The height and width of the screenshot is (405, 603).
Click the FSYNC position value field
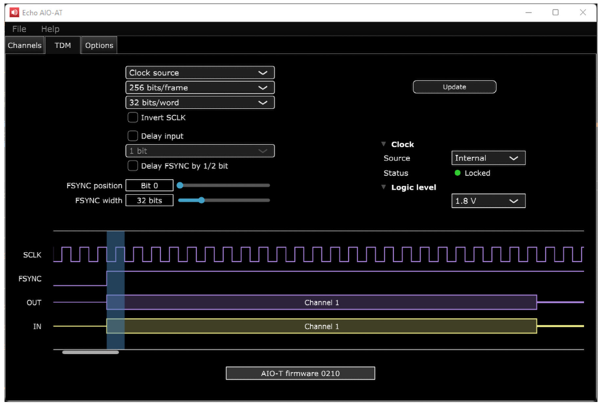click(149, 185)
